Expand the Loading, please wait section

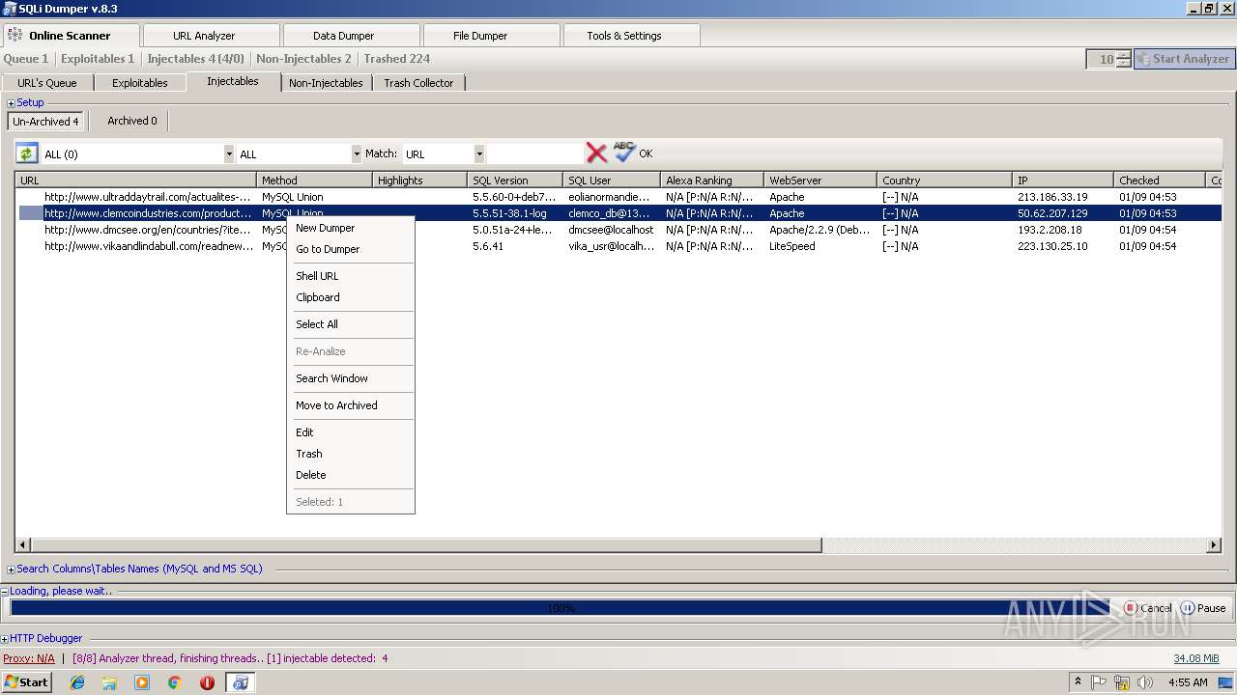[x=5, y=592]
